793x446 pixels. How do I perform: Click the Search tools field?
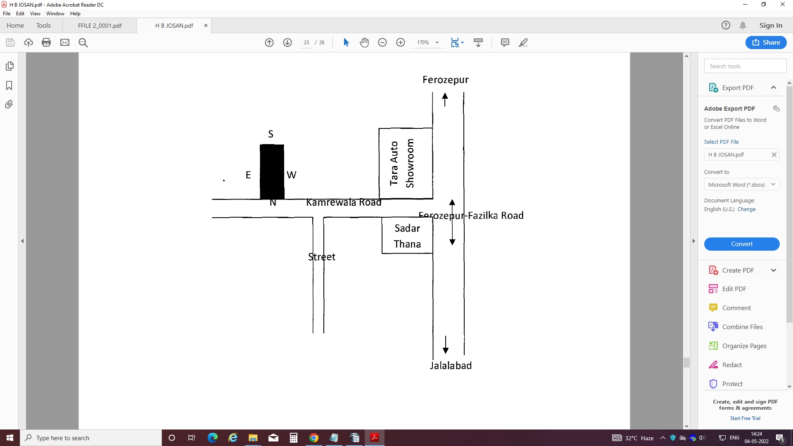[x=745, y=66]
